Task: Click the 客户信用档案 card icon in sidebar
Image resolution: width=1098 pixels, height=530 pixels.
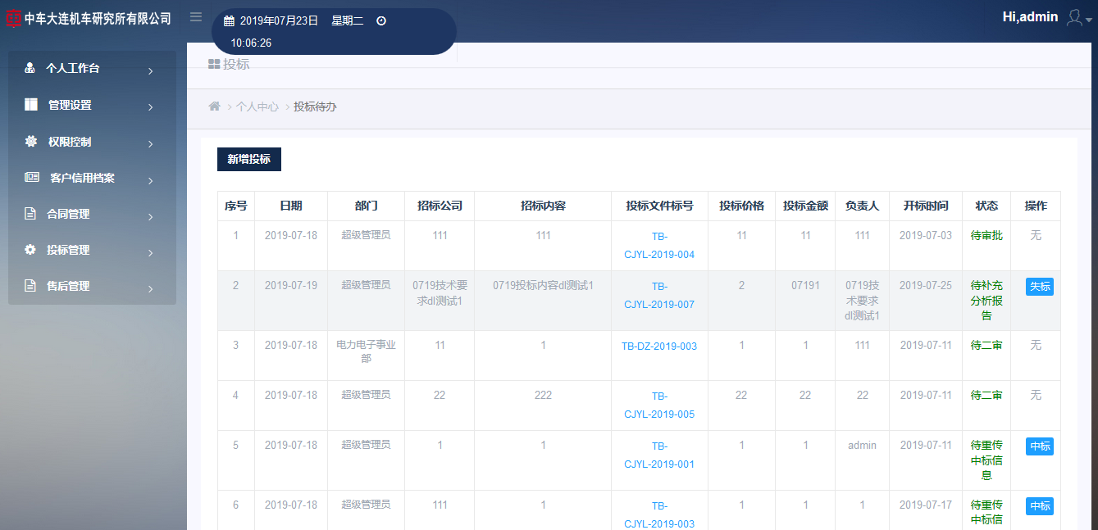Action: pyautogui.click(x=31, y=178)
